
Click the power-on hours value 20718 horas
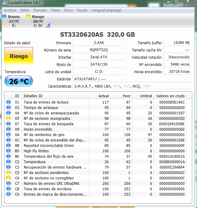[177, 72]
